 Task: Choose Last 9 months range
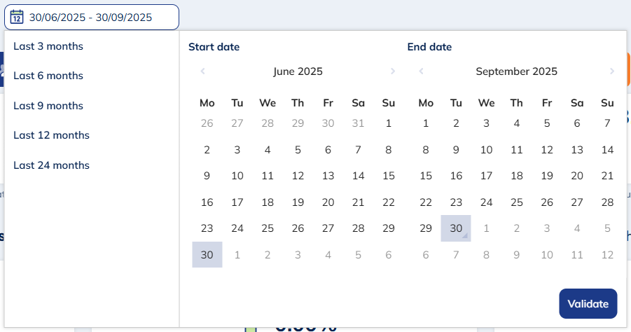pos(48,106)
